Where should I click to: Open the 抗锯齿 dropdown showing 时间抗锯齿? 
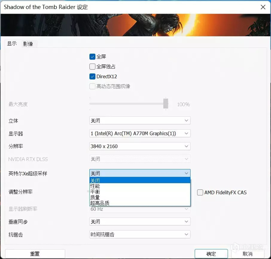pos(140,234)
